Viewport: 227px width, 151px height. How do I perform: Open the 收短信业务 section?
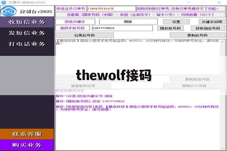coord(27,22)
